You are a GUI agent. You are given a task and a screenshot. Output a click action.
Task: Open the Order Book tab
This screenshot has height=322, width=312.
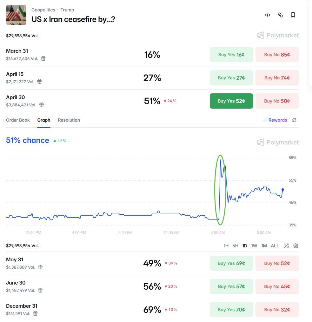(x=18, y=120)
